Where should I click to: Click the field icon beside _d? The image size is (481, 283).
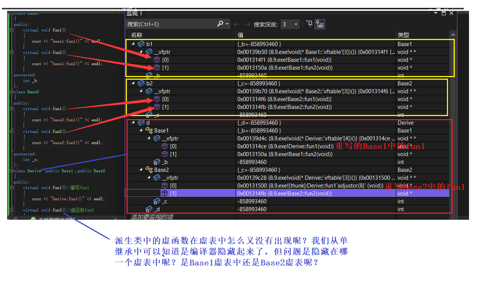pos(149,209)
